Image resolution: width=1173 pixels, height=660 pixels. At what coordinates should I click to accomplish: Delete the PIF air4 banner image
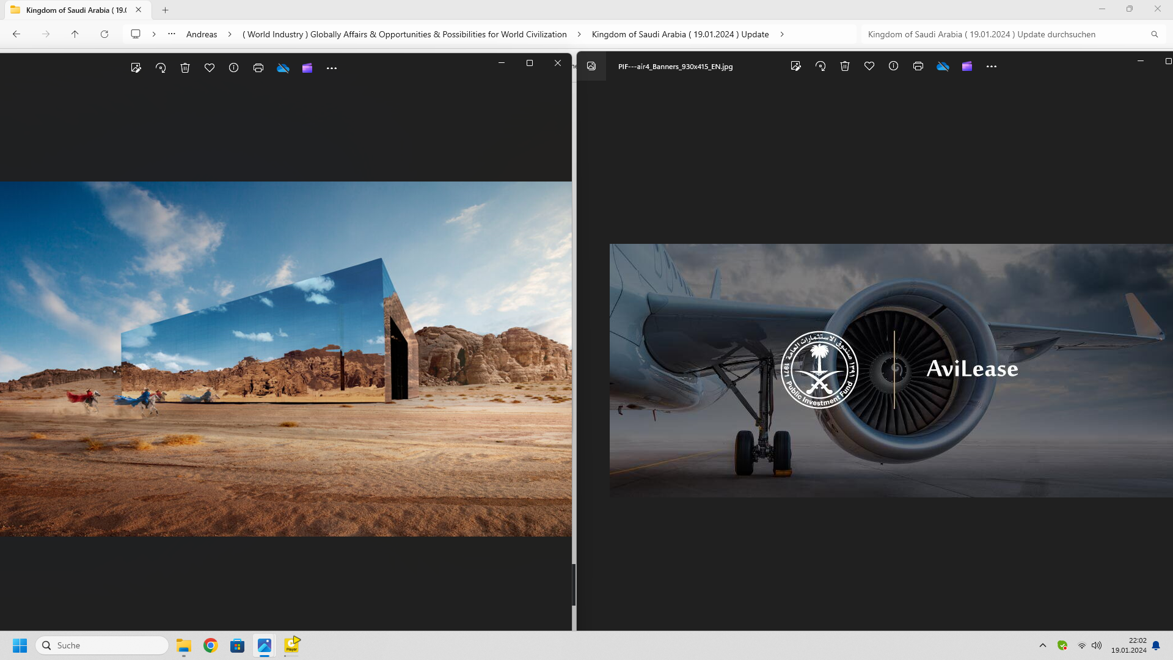coord(845,66)
